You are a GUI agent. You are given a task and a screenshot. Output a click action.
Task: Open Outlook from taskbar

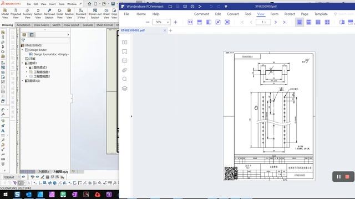point(29,194)
